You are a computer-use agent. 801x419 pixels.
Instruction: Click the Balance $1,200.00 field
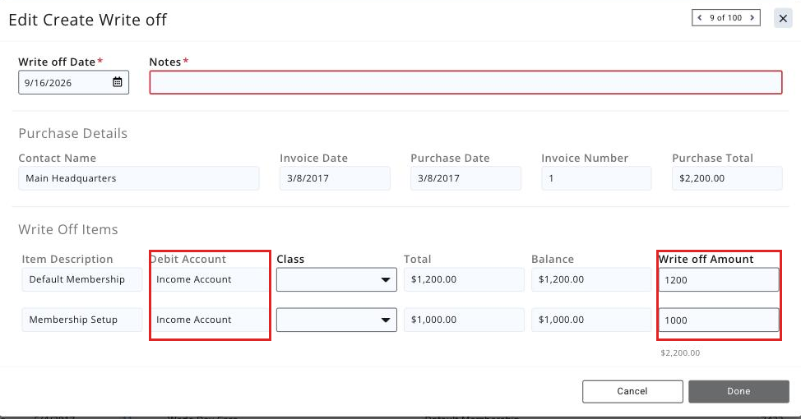(591, 279)
